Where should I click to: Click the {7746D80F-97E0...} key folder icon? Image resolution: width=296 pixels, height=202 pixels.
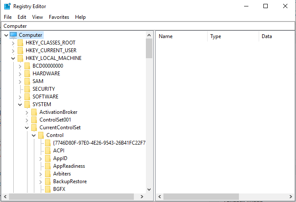coord(48,143)
